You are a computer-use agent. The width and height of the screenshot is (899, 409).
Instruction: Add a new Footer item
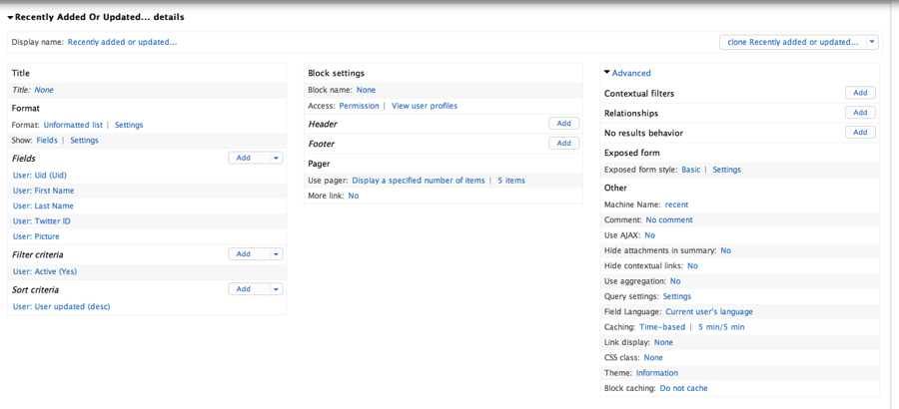[x=563, y=144]
